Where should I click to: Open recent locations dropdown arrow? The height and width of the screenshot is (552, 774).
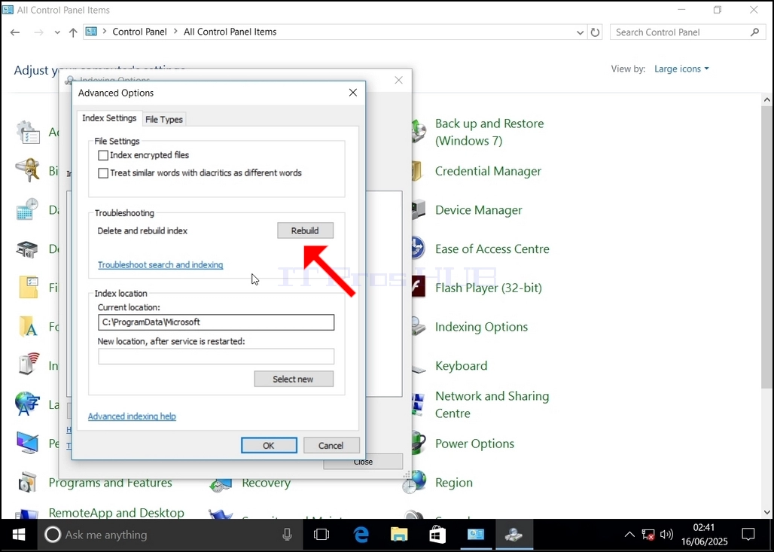pos(57,32)
